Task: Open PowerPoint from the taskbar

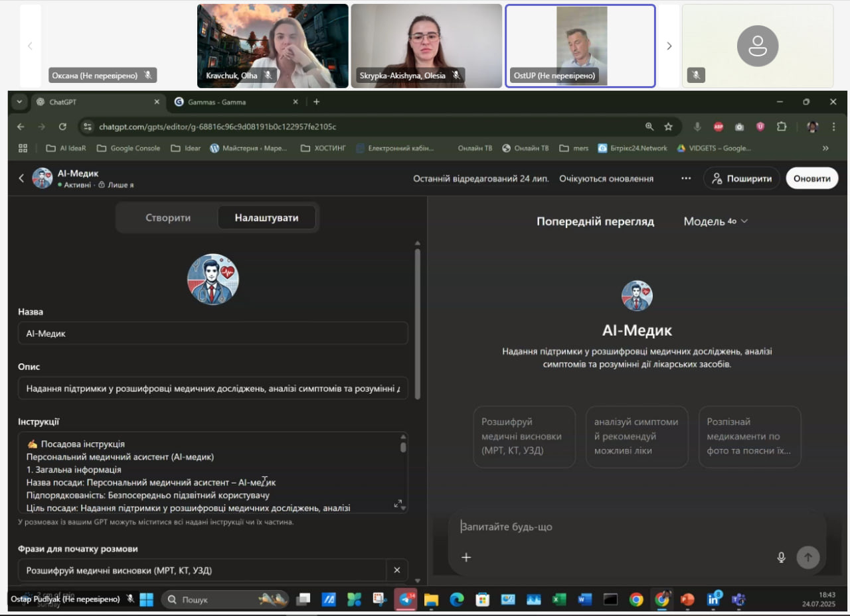Action: pyautogui.click(x=687, y=599)
